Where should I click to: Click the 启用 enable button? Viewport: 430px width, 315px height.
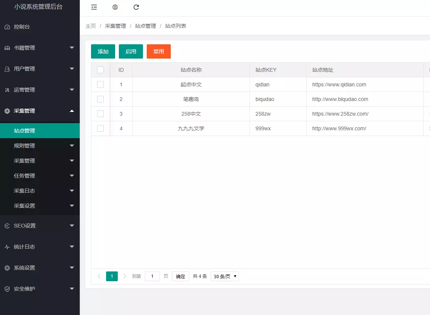(x=131, y=51)
